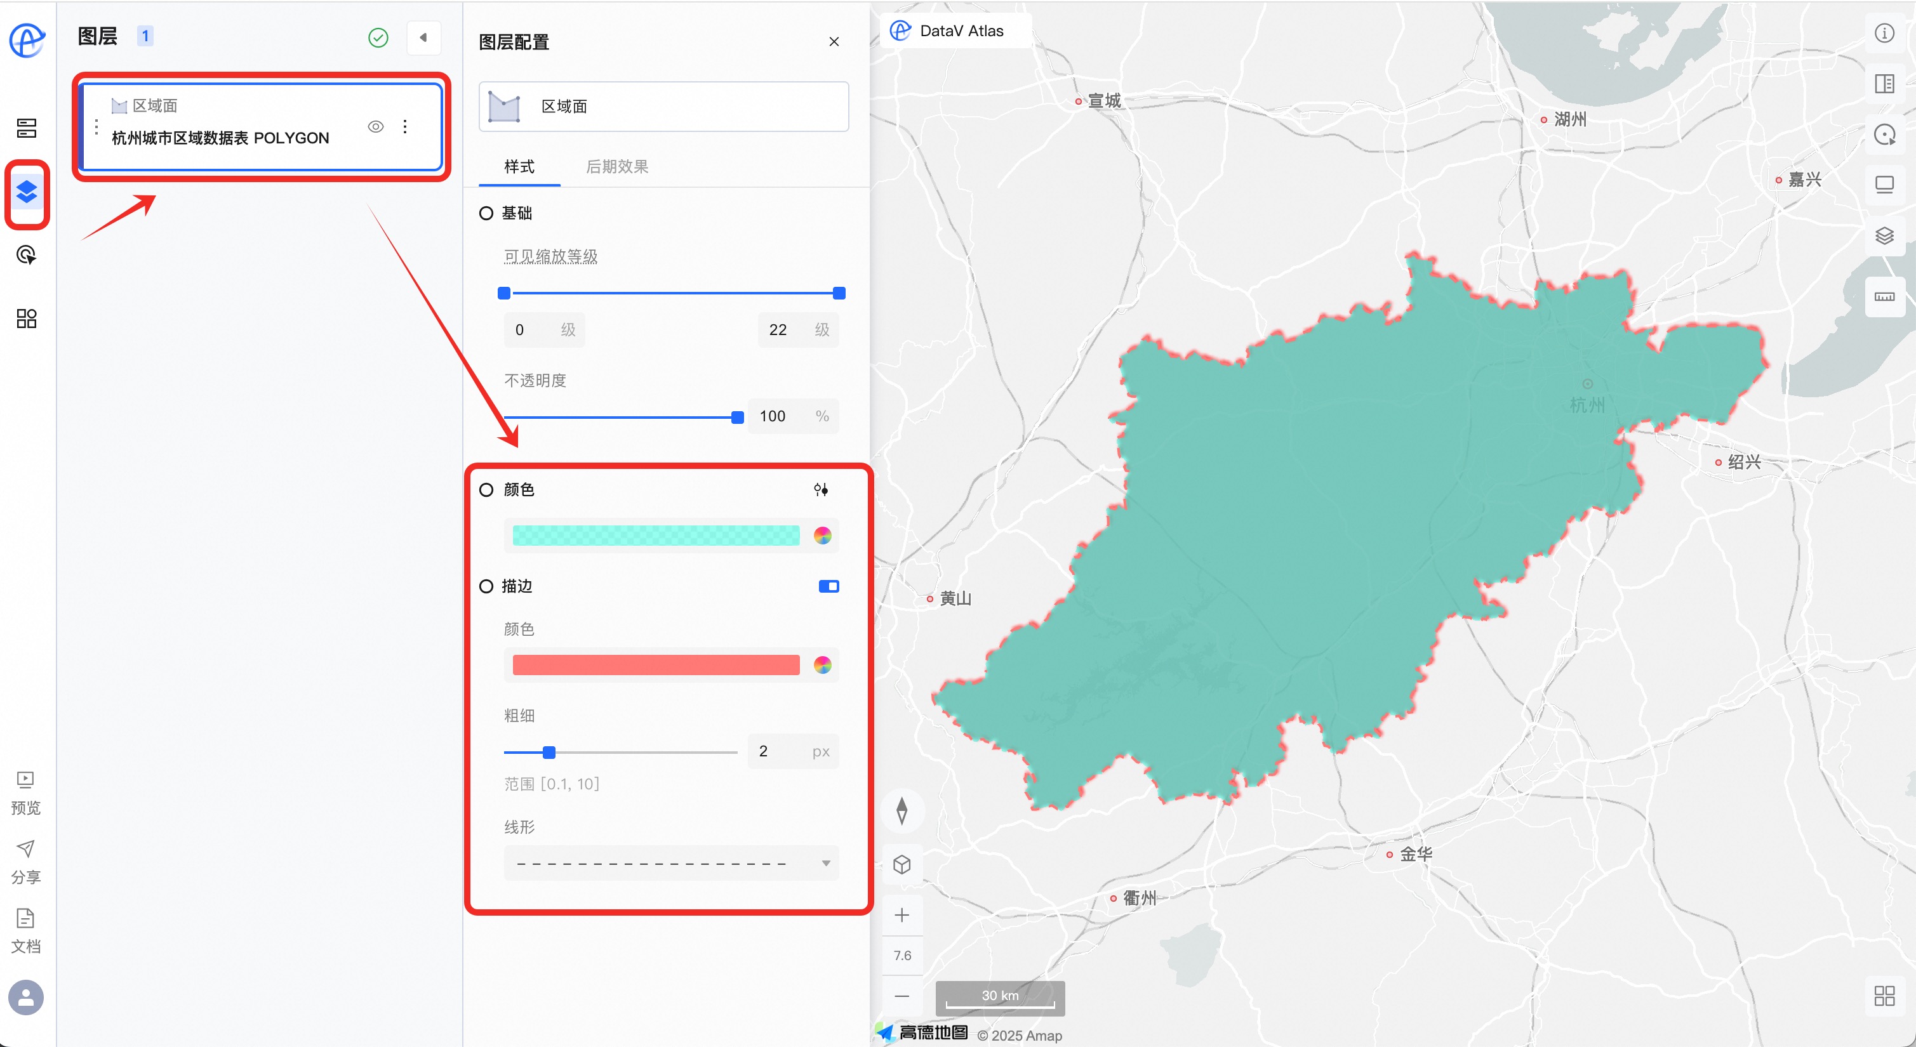Open the 线形 line style dropdown

(671, 864)
